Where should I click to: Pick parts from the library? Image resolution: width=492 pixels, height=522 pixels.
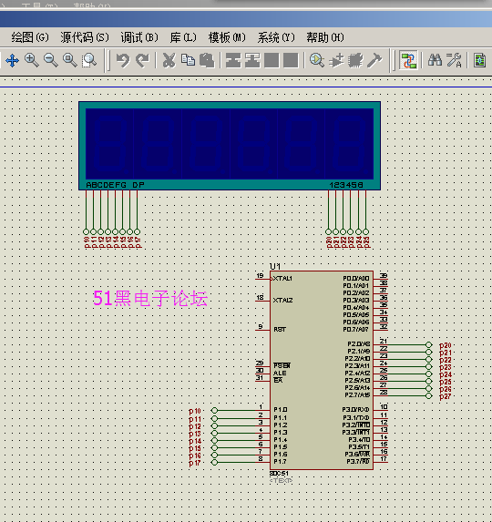click(x=316, y=61)
